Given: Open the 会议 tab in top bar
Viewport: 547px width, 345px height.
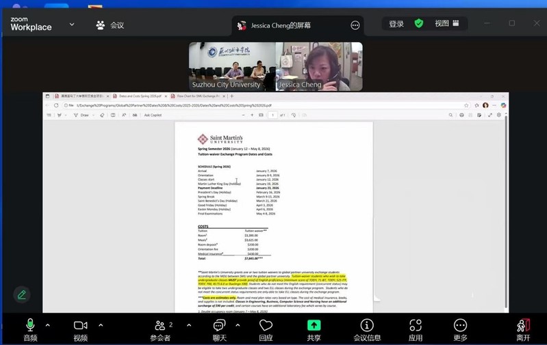Looking at the screenshot, I should (x=110, y=25).
